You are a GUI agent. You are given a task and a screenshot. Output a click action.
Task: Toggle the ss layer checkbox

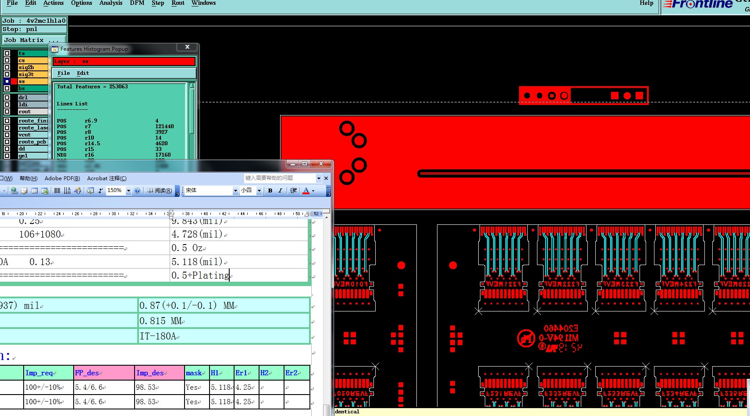pyautogui.click(x=7, y=81)
